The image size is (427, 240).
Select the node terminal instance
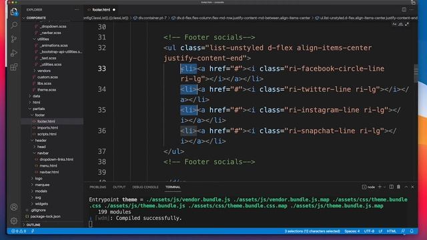[x=368, y=187]
